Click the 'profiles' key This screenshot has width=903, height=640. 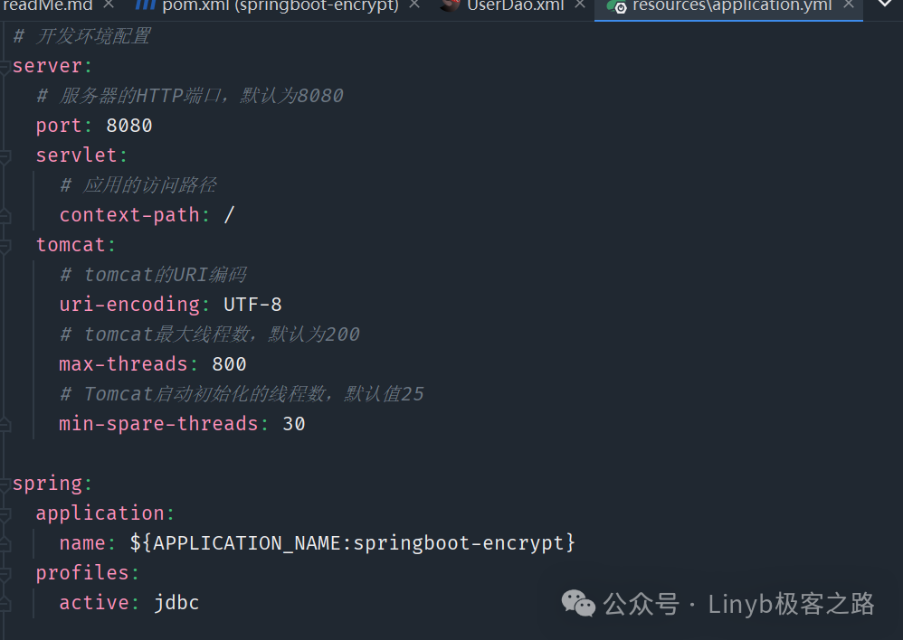click(82, 573)
